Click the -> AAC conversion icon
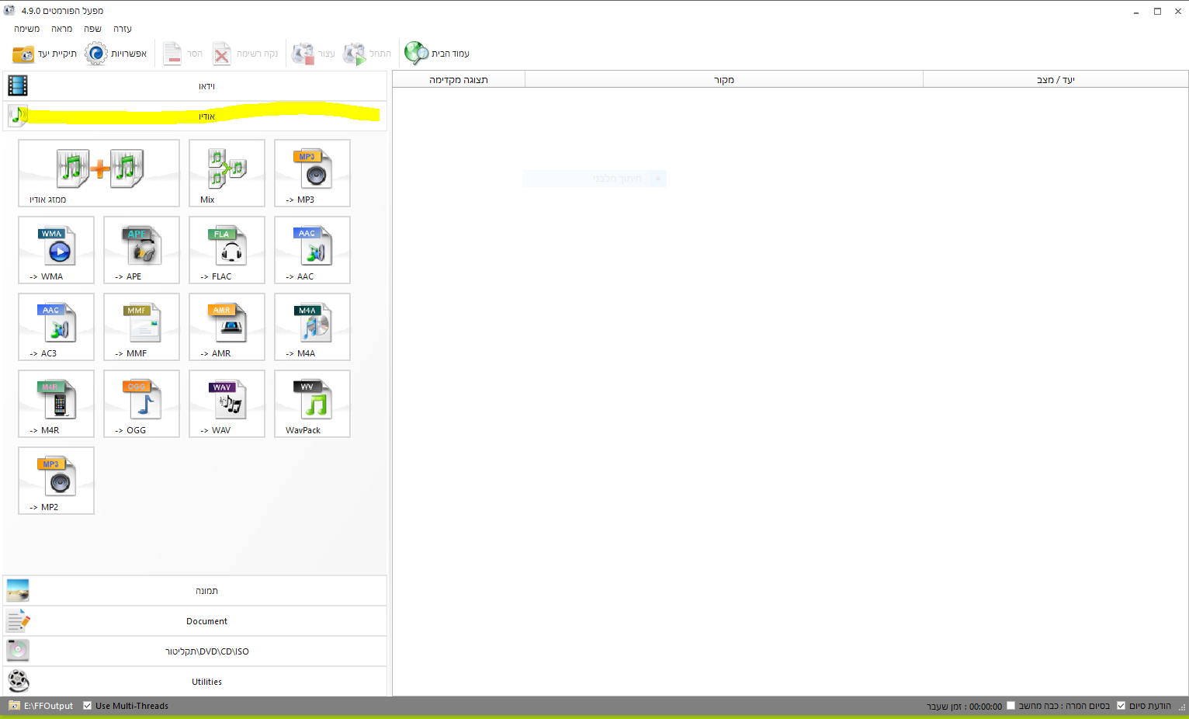 312,250
